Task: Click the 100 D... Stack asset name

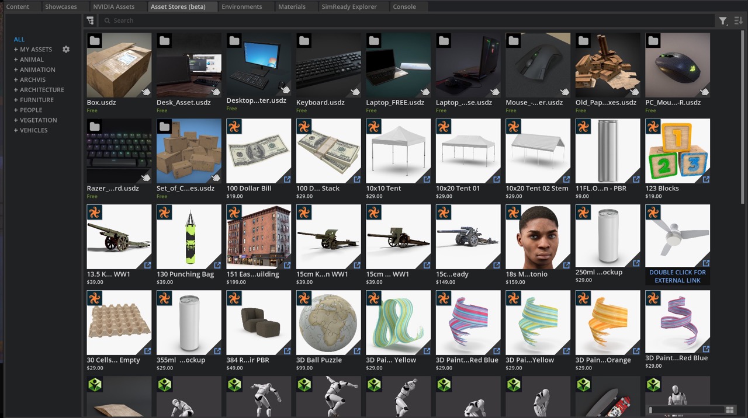Action: 318,189
